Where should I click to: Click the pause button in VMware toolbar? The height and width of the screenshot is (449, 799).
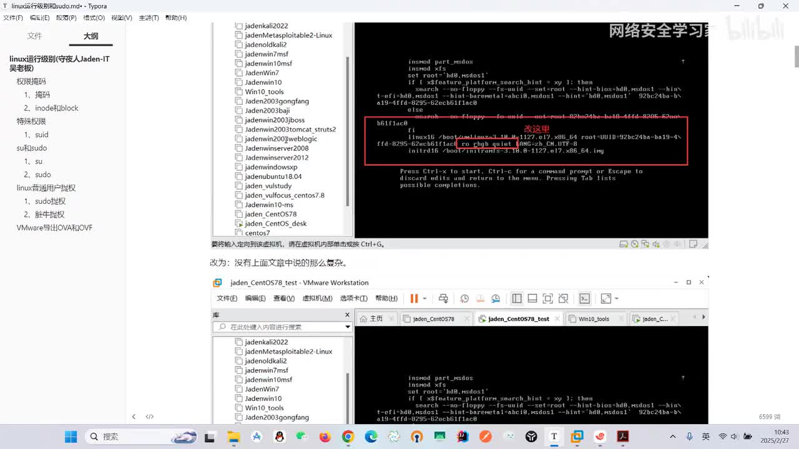[414, 299]
